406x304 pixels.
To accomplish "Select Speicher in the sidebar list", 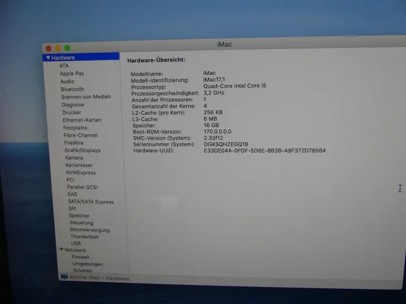I will pyautogui.click(x=80, y=216).
